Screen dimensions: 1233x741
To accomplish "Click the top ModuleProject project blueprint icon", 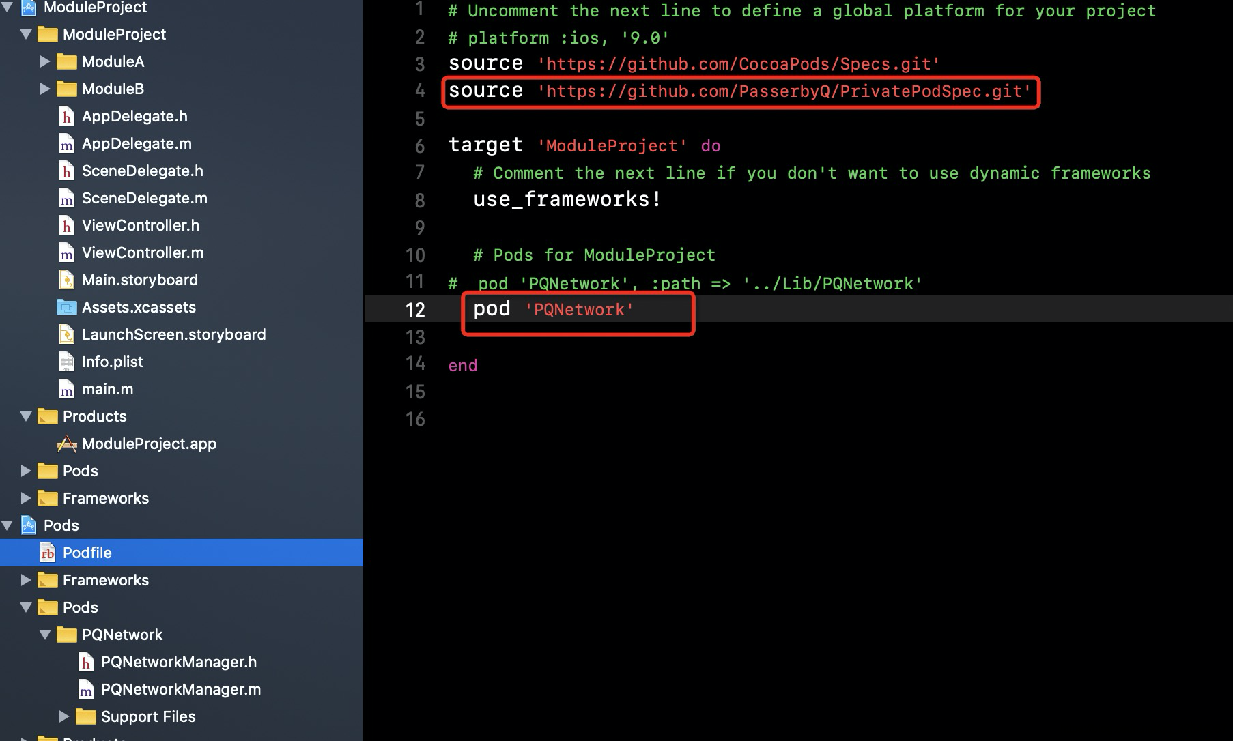I will pyautogui.click(x=29, y=8).
